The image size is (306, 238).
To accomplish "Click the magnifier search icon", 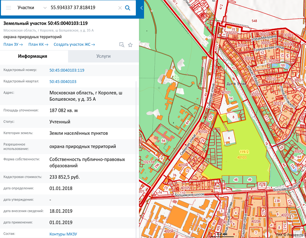I will coord(128,8).
